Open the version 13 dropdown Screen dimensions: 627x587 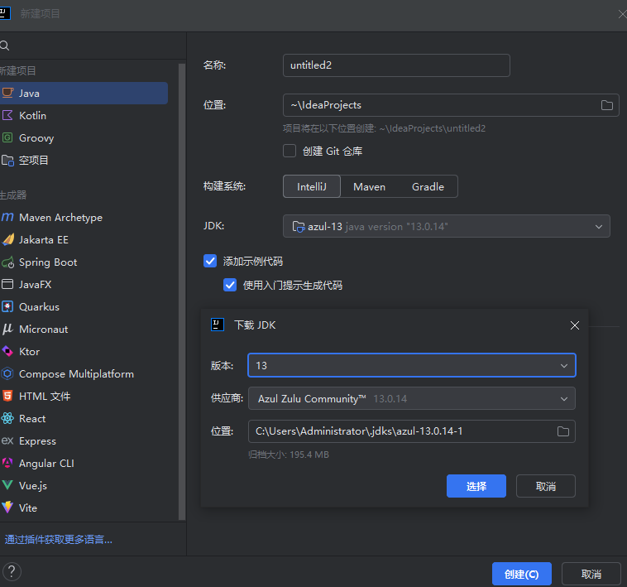coord(412,365)
